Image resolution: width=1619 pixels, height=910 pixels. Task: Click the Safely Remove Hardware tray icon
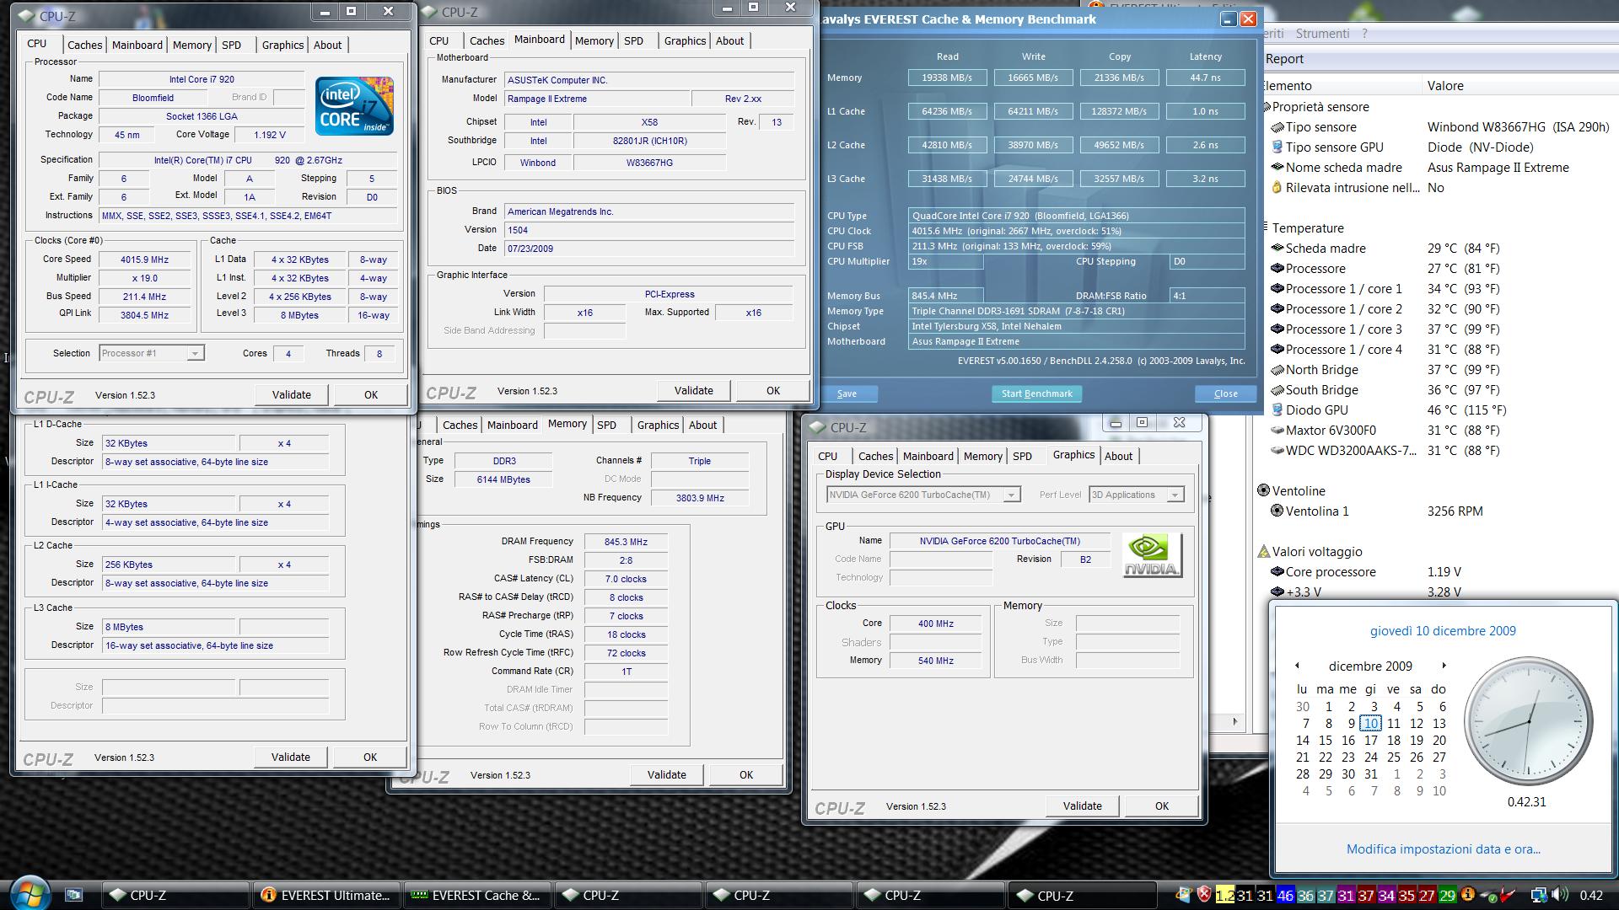pos(1488,896)
